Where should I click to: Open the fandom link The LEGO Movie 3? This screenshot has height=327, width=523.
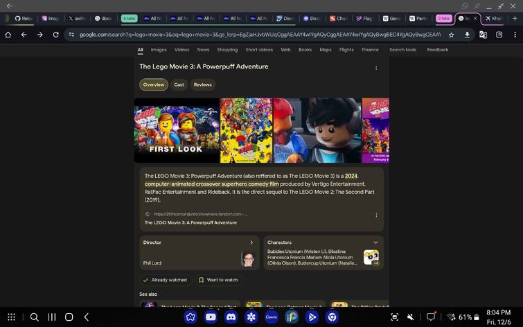[x=190, y=222]
